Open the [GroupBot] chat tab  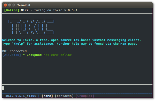click(85, 96)
